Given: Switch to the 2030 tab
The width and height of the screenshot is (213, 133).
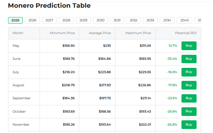Looking at the screenshot, I should coord(100,20).
